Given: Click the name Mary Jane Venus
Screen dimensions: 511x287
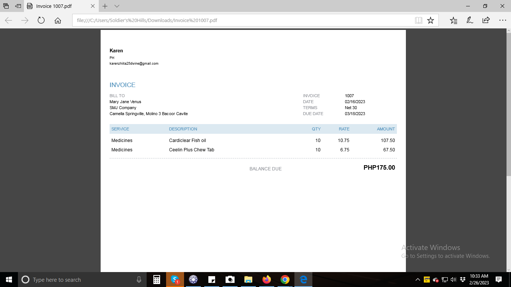Looking at the screenshot, I should (x=125, y=102).
